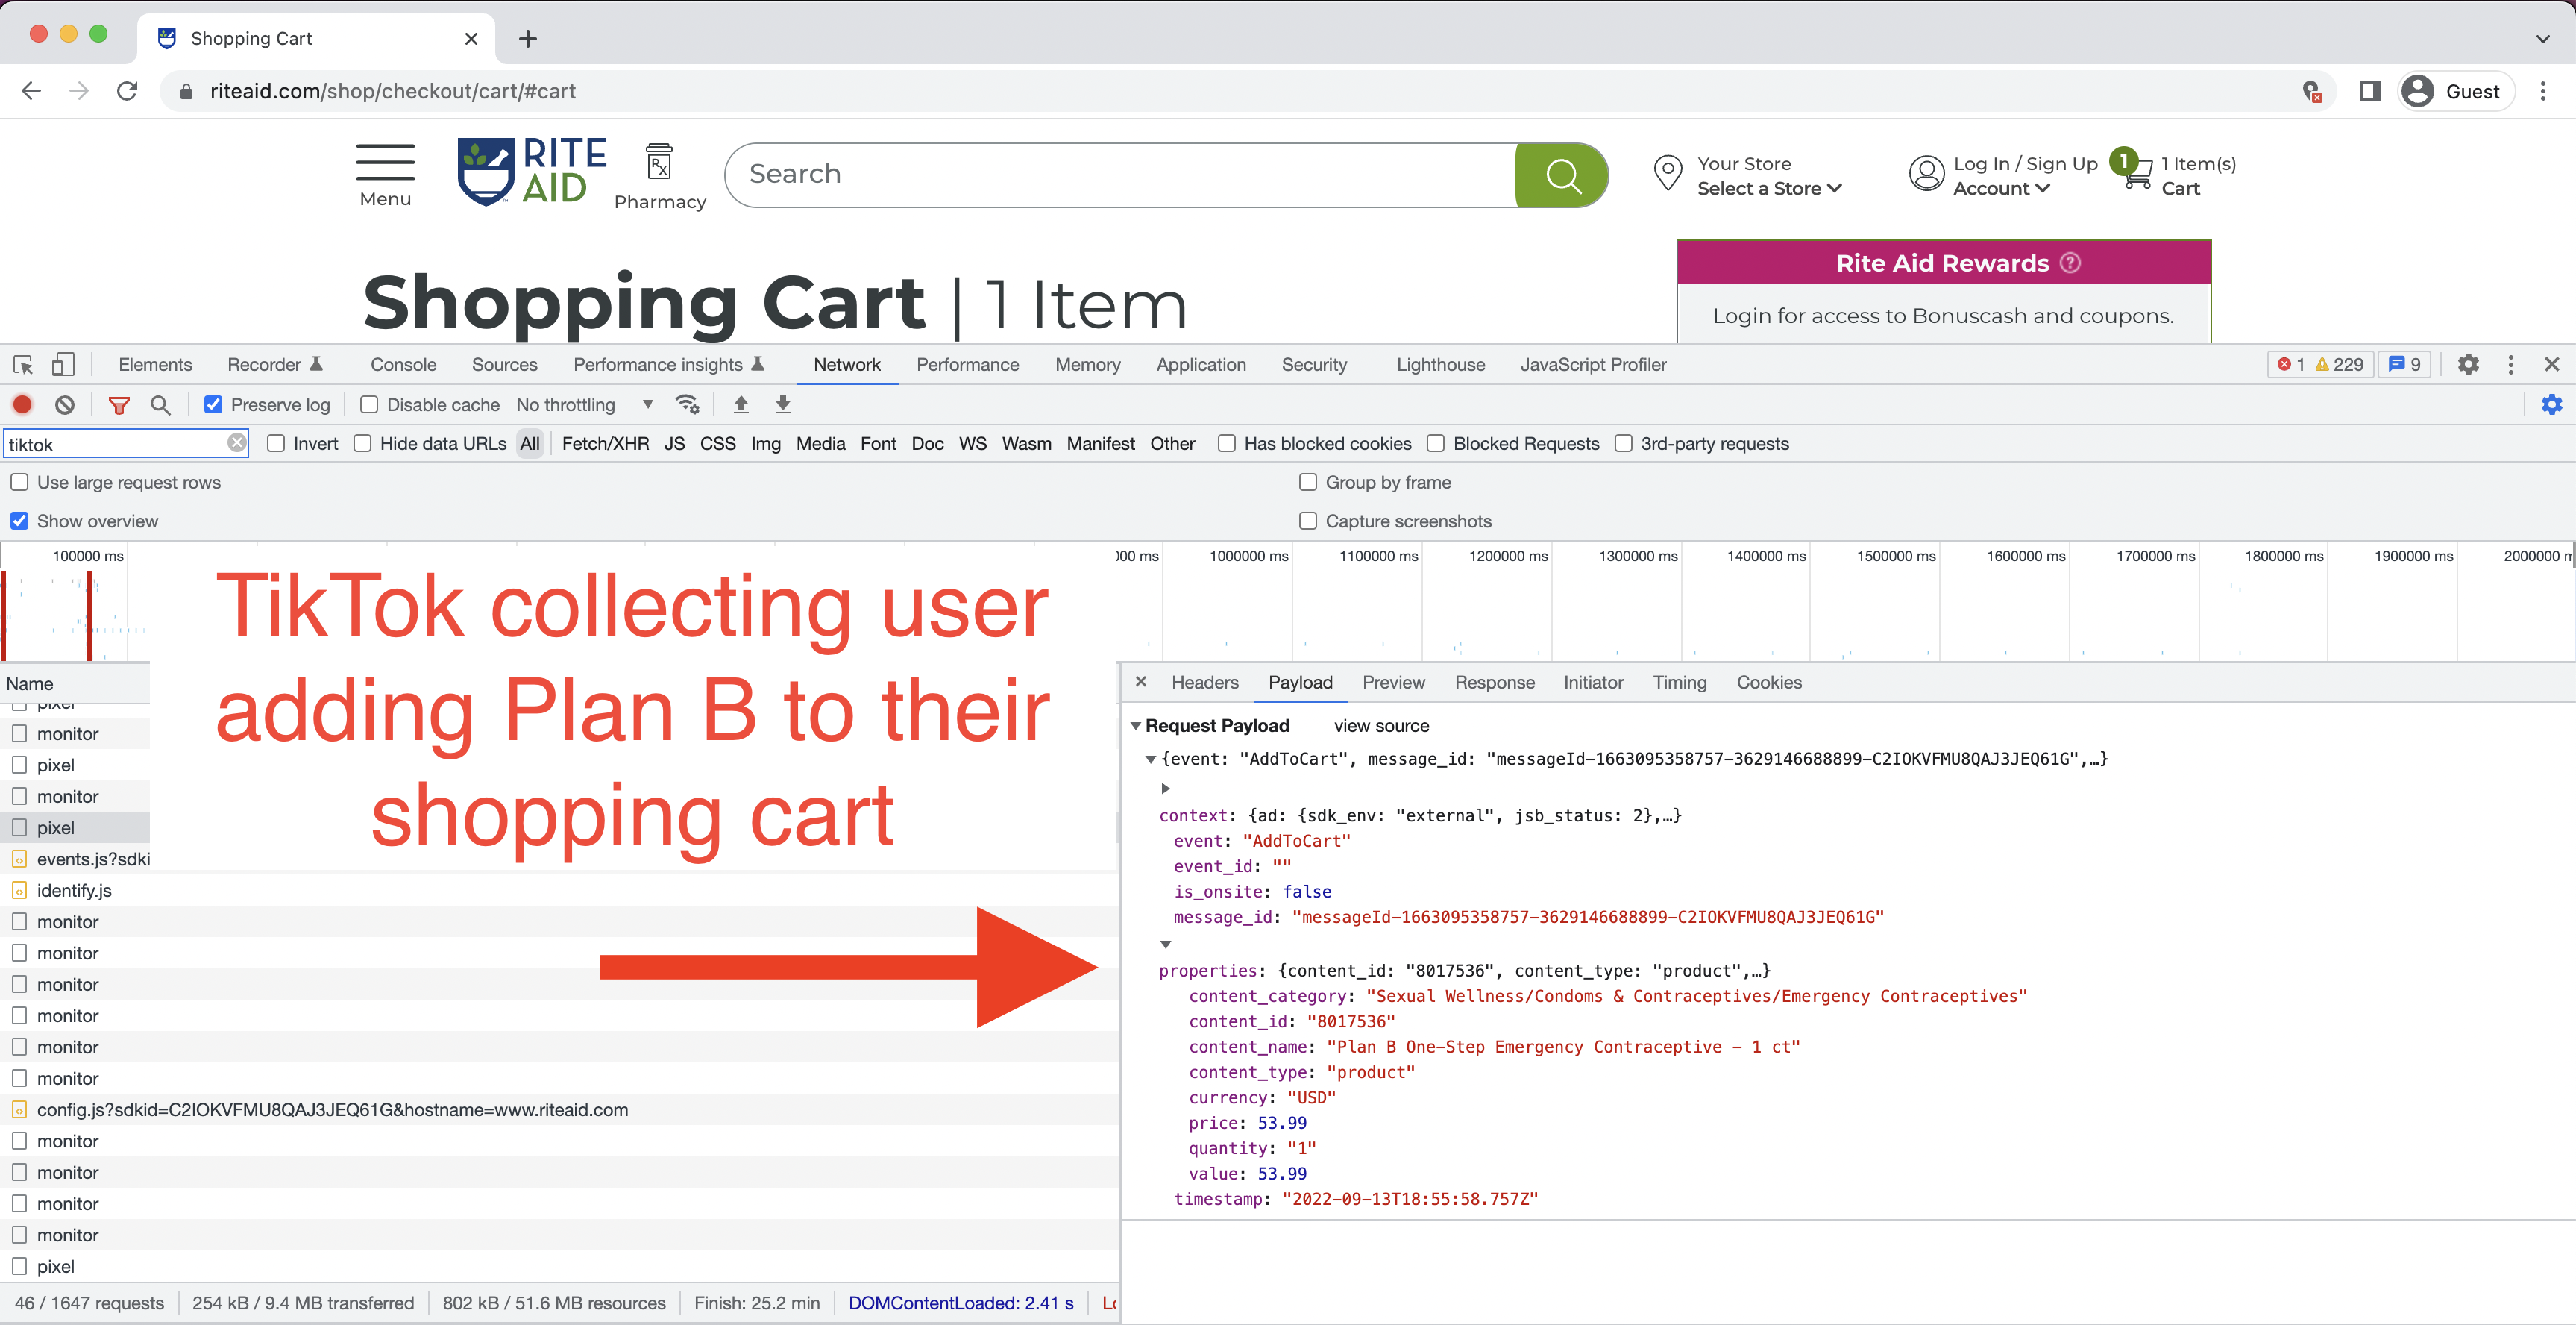This screenshot has height=1325, width=2576.
Task: Click view source link
Action: [1381, 726]
